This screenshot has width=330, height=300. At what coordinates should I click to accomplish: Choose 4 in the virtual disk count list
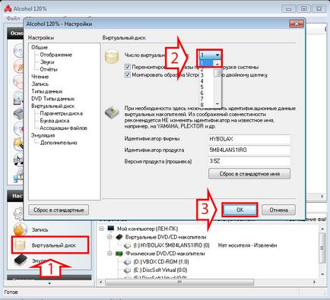pos(202,81)
